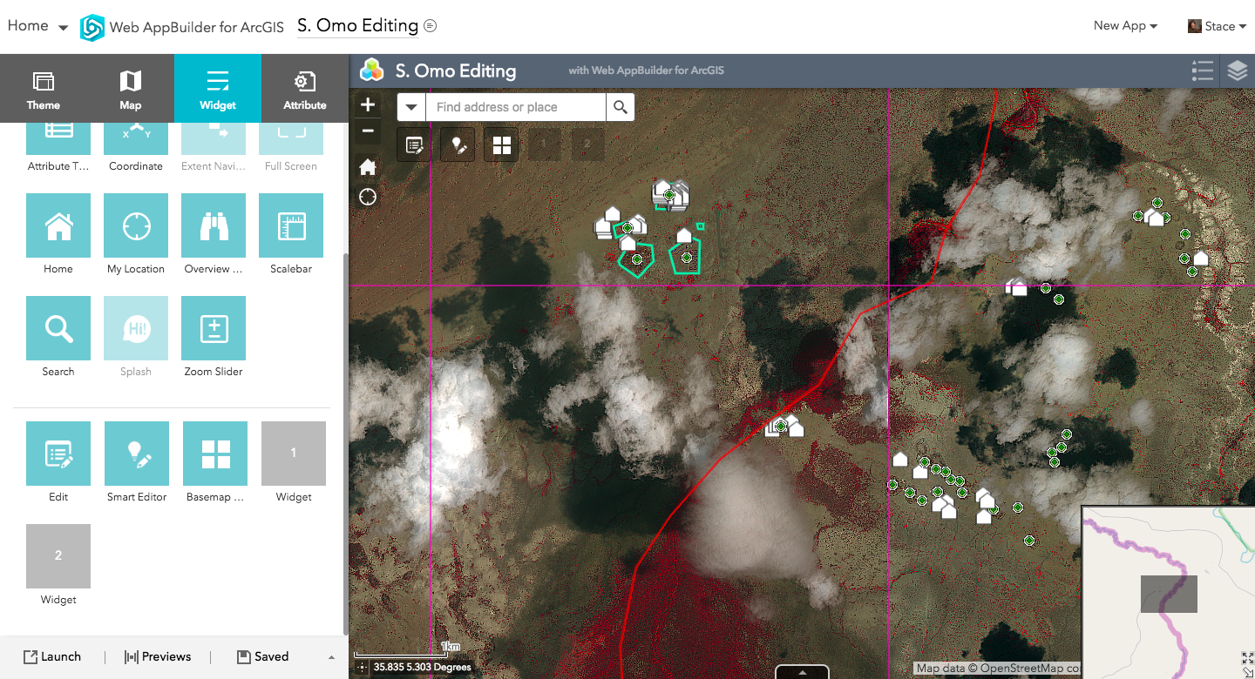The width and height of the screenshot is (1255, 679).
Task: Select the Coordinate widget tile
Action: (136, 139)
